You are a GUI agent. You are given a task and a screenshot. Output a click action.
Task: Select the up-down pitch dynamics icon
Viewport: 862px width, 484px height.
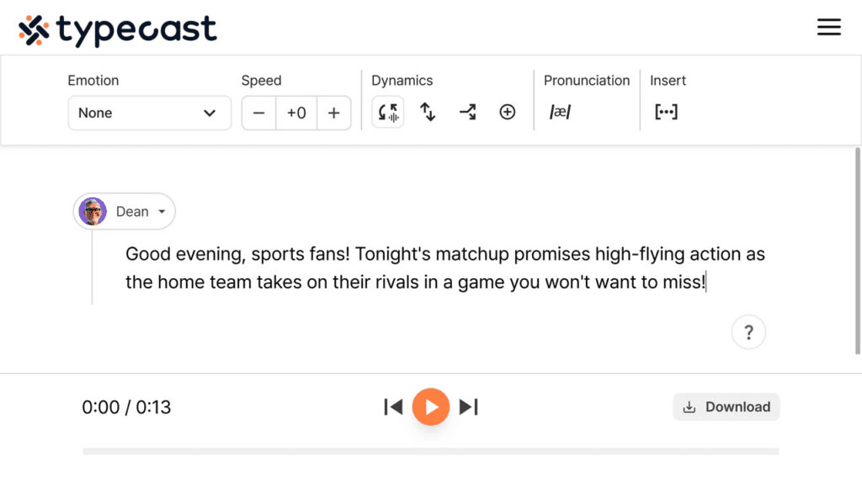[428, 112]
